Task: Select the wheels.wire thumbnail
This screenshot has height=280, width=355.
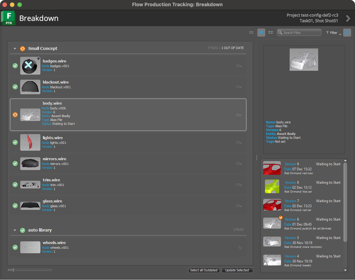Action: (x=30, y=247)
